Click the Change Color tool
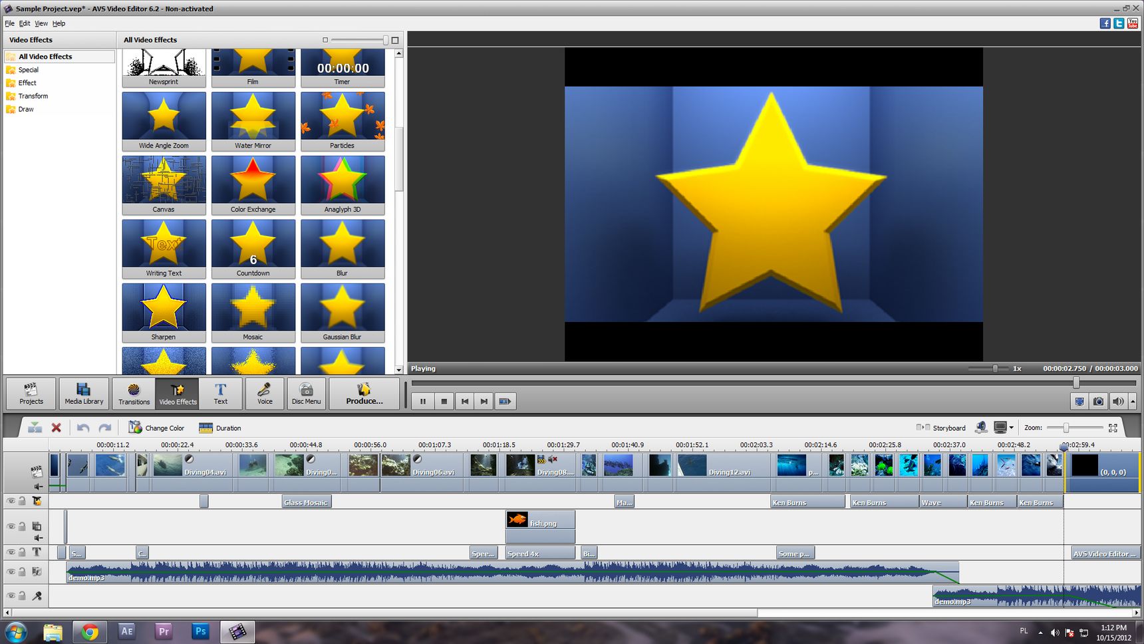The width and height of the screenshot is (1144, 644). coord(157,428)
